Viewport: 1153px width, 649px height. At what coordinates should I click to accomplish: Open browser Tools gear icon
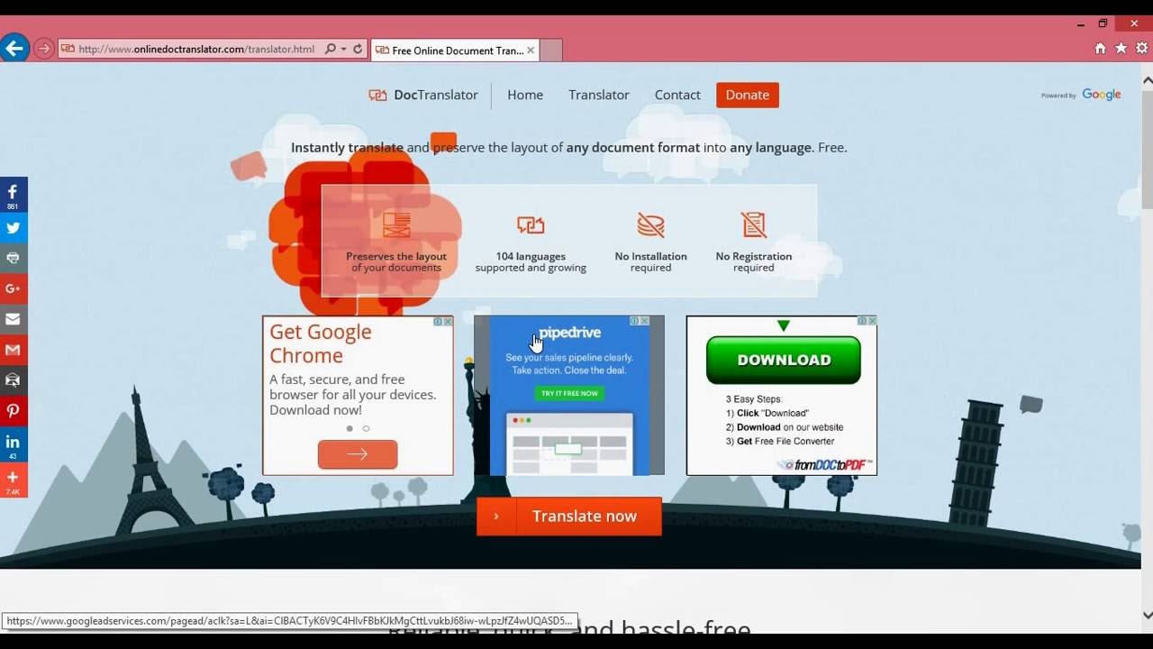tap(1142, 49)
